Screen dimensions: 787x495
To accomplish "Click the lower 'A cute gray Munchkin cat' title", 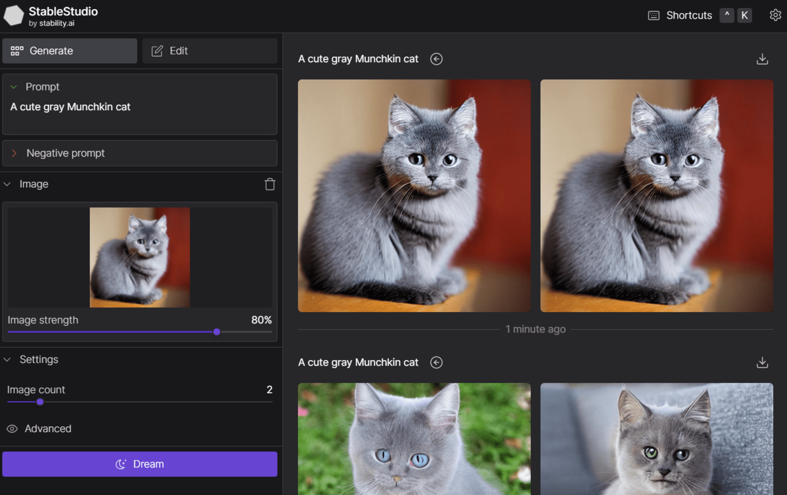I will tap(358, 363).
